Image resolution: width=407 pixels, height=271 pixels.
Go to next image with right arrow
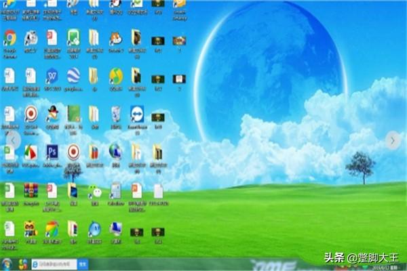[393, 140]
